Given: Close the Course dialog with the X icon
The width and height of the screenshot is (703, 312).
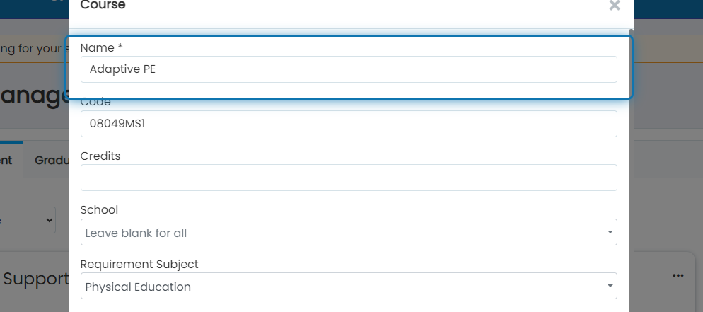Looking at the screenshot, I should [x=614, y=6].
